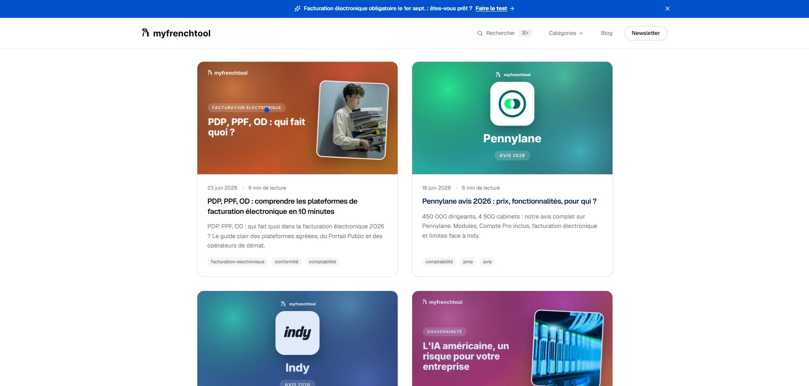Expand the Catégories dropdown
Viewport: 809px width, 386px height.
pyautogui.click(x=566, y=33)
